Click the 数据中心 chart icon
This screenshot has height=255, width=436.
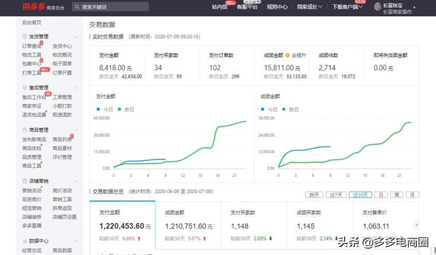point(25,241)
